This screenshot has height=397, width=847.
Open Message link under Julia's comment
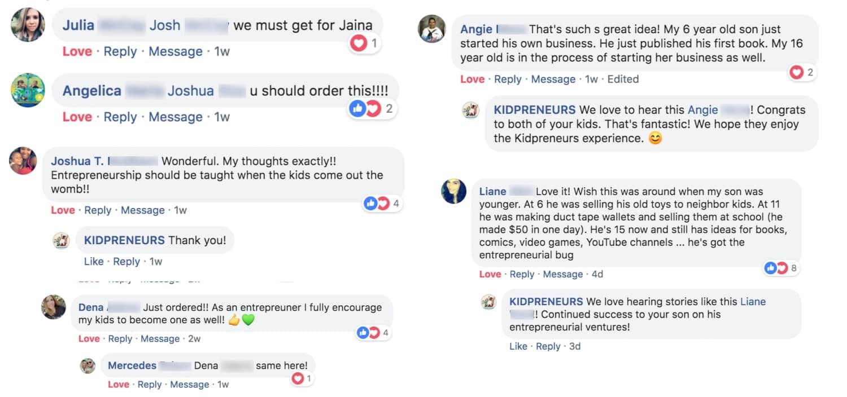point(175,51)
